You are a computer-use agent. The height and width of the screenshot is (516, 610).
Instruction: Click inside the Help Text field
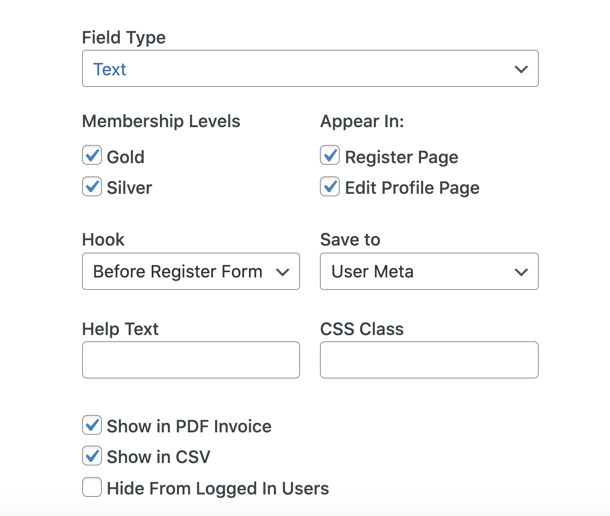191,360
